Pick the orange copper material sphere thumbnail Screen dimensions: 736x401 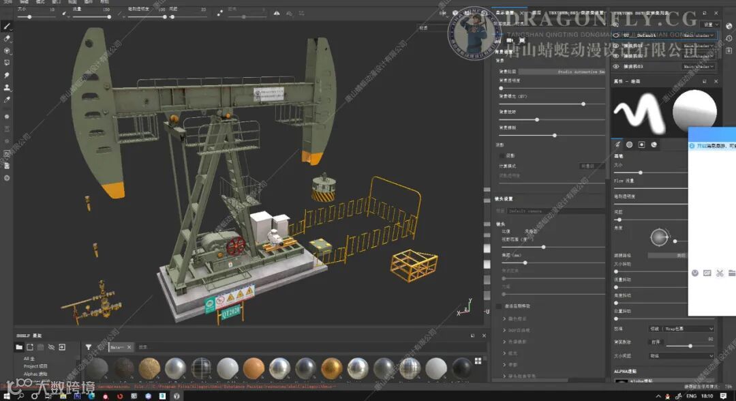254,369
